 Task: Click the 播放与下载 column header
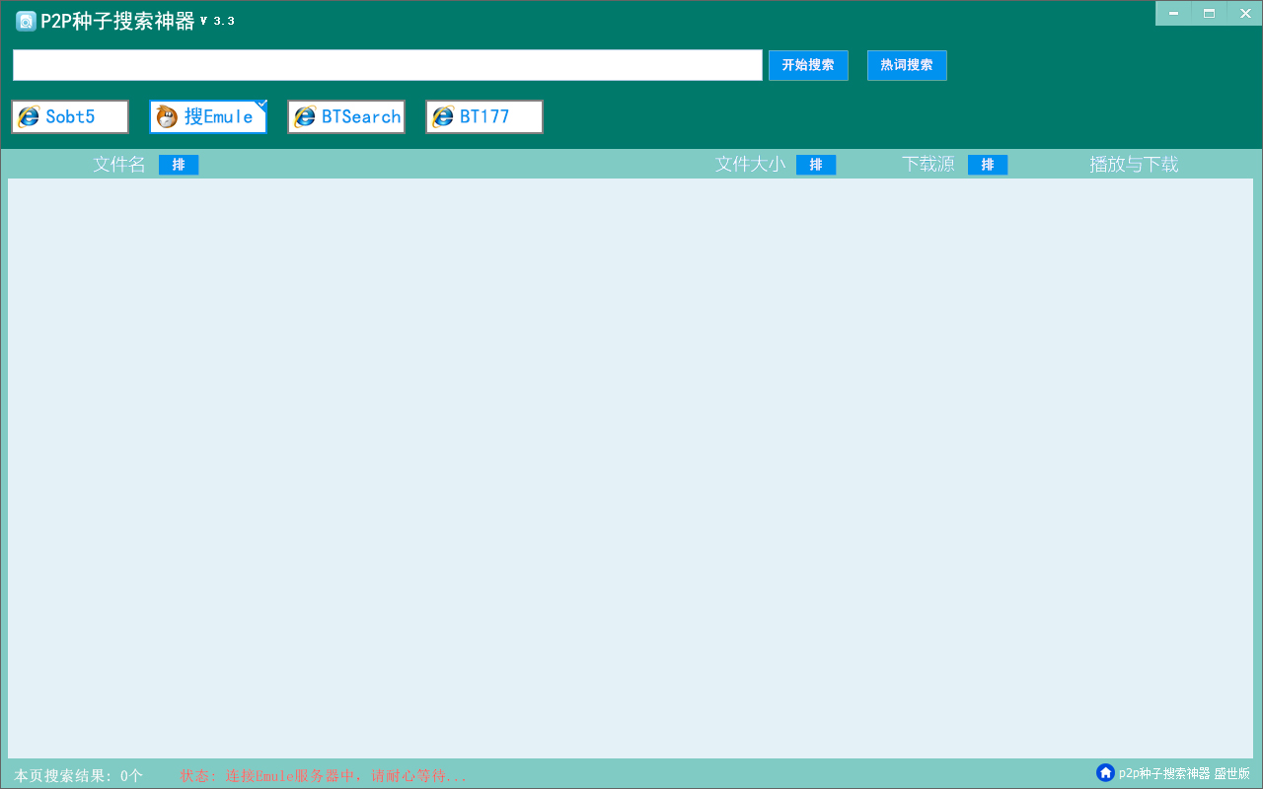(x=1134, y=165)
